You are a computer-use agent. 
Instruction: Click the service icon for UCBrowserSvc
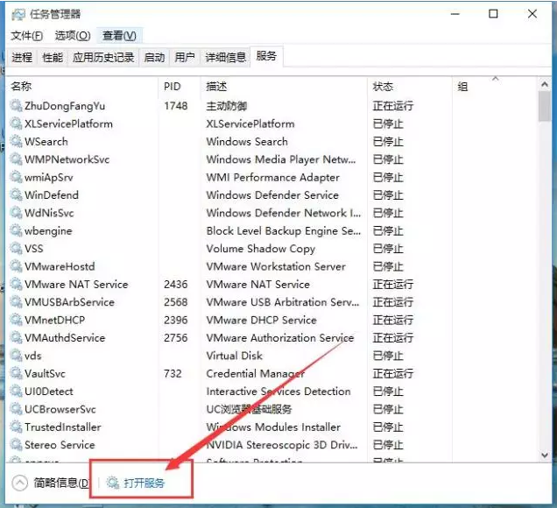pyautogui.click(x=16, y=409)
